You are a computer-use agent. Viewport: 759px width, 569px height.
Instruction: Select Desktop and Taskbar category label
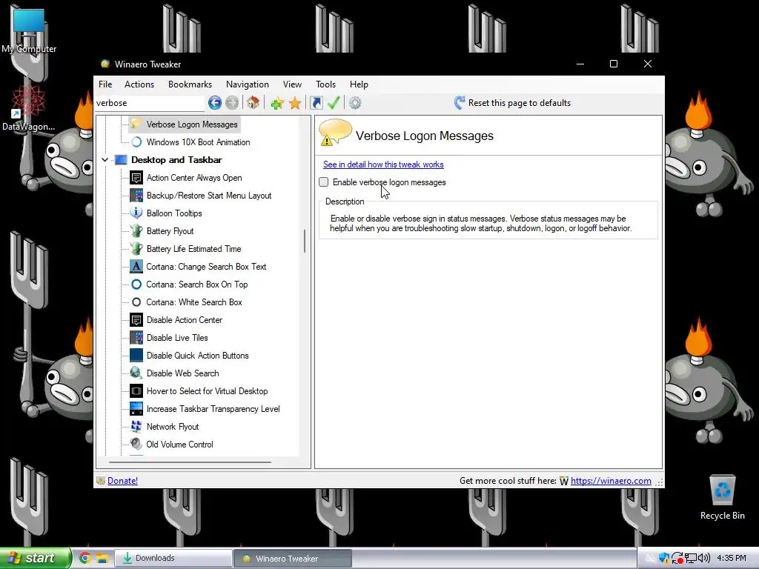coord(176,160)
